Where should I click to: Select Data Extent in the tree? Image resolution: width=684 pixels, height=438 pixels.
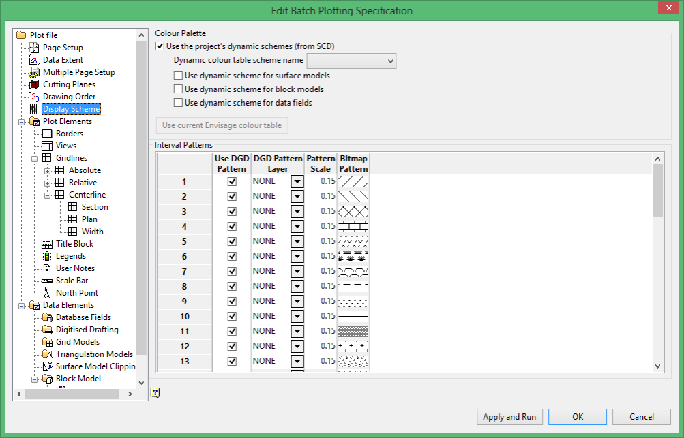pyautogui.click(x=63, y=60)
